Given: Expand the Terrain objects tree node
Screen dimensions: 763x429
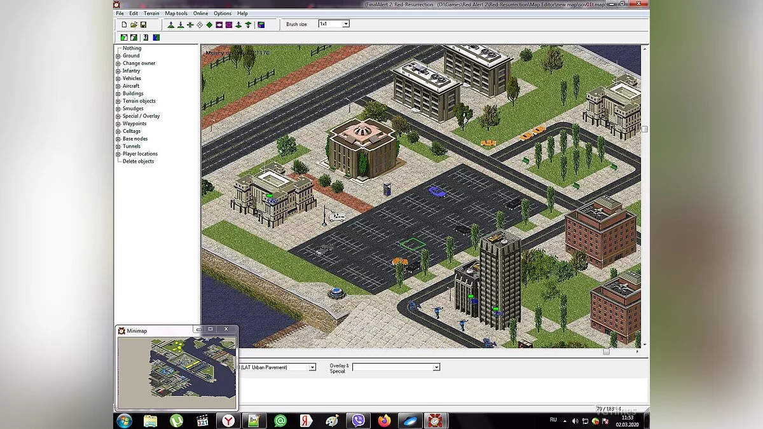Looking at the screenshot, I should (x=118, y=102).
